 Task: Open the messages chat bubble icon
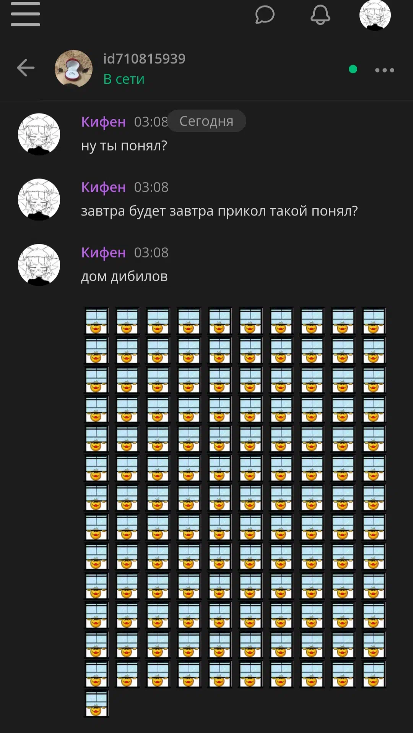tap(265, 15)
